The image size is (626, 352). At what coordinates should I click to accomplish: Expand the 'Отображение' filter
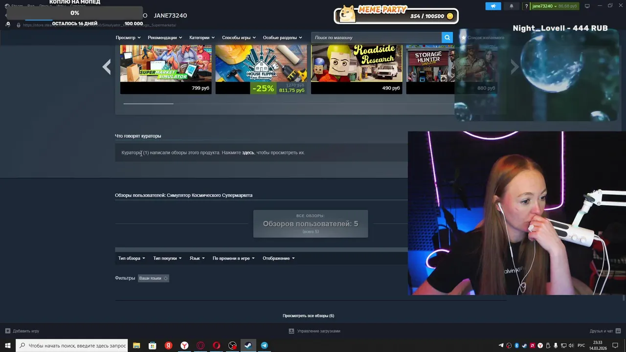coord(278,258)
